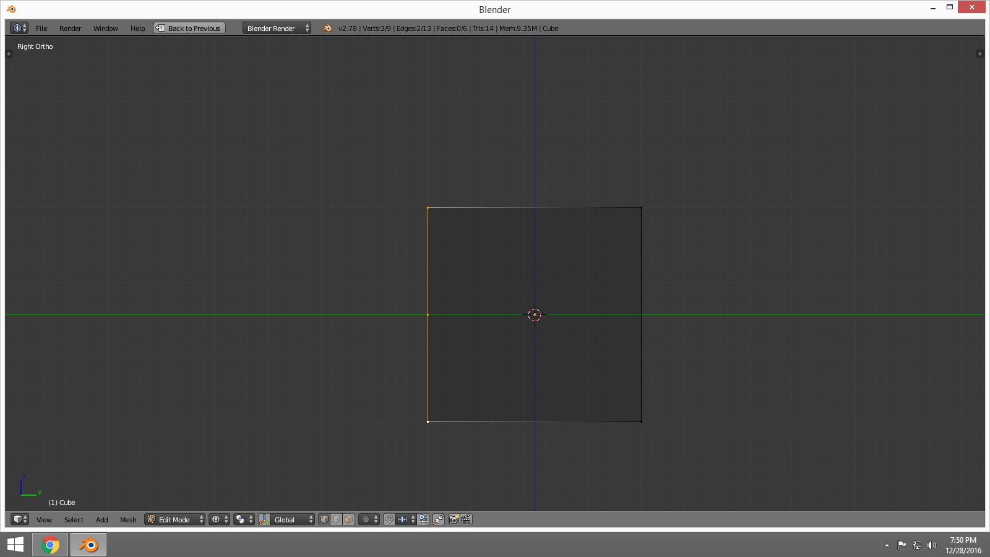This screenshot has height=557, width=990.
Task: Click the selected top-left orange vertex
Action: point(428,208)
